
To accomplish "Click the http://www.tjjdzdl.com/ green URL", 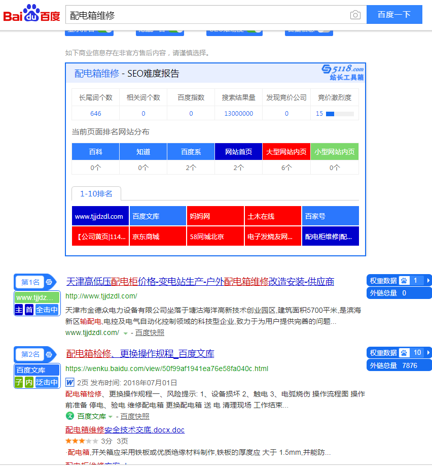I will click(101, 296).
